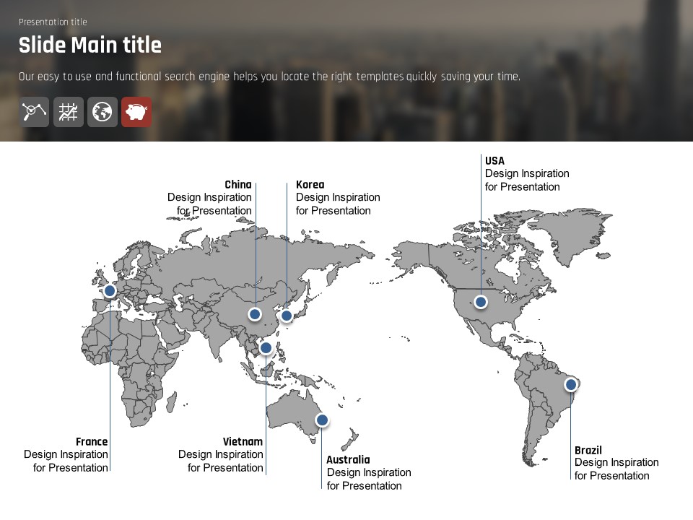Click the line-graph magnifier analysis icon
693x520 pixels.
tap(34, 112)
